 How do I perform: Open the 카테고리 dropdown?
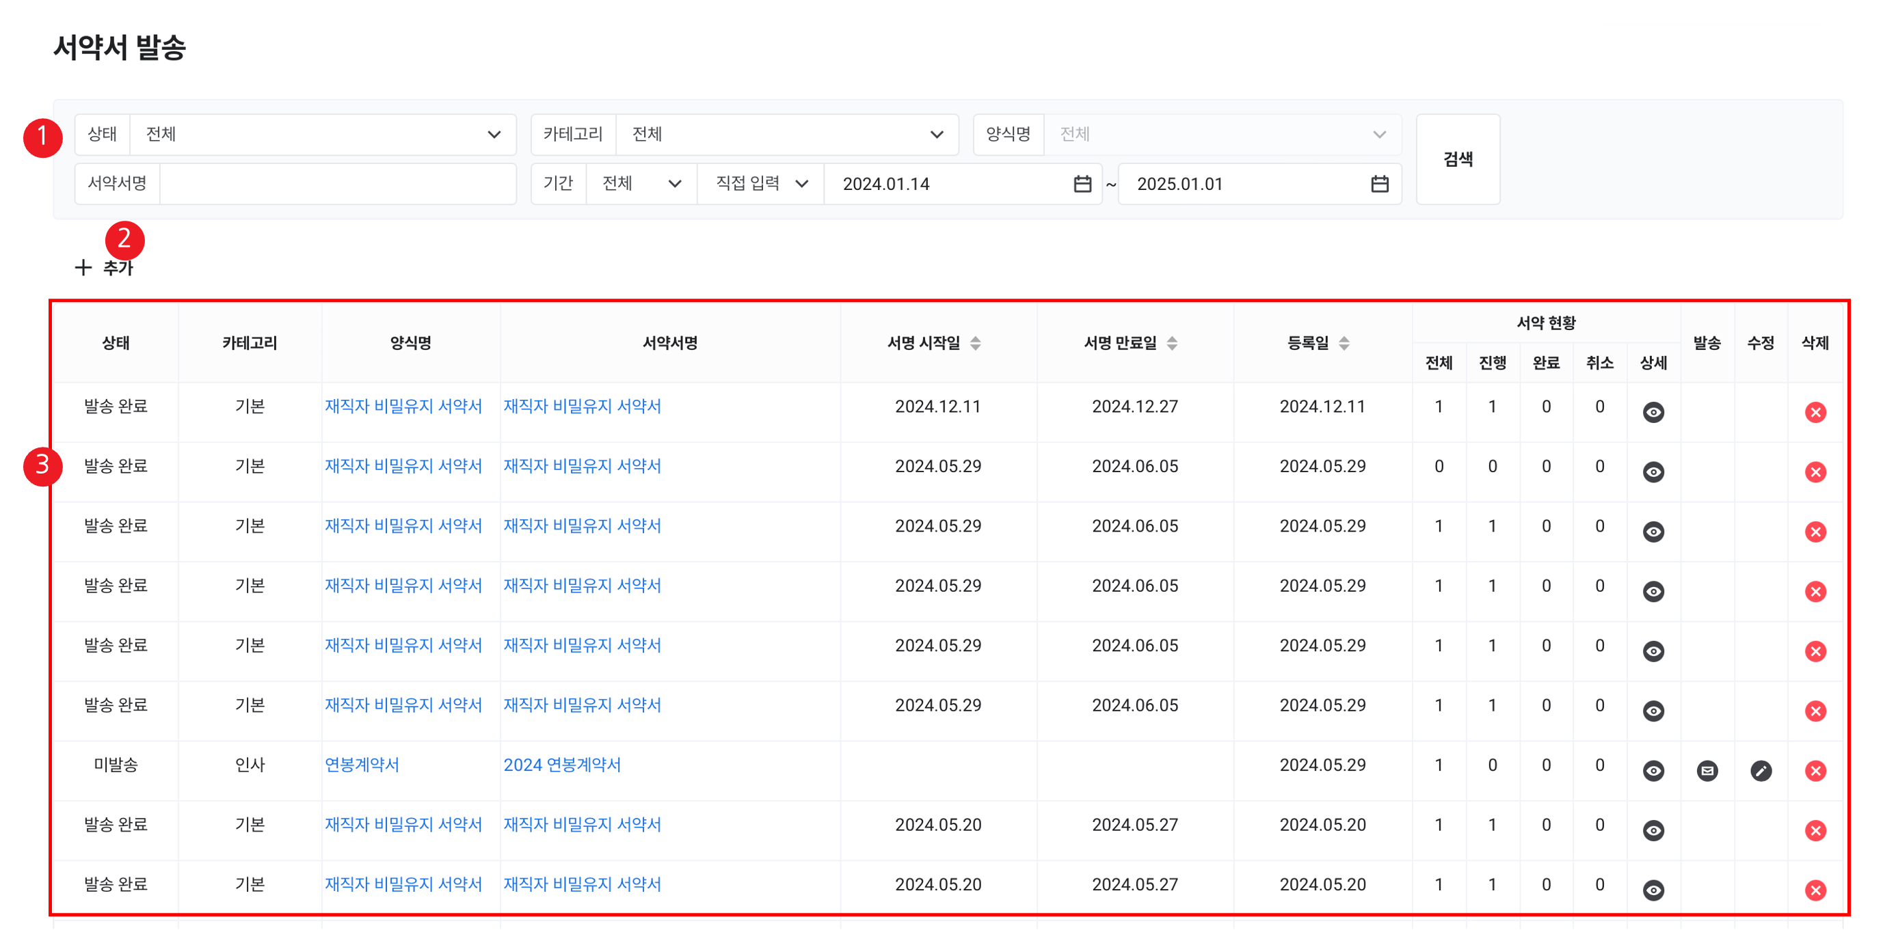point(786,135)
